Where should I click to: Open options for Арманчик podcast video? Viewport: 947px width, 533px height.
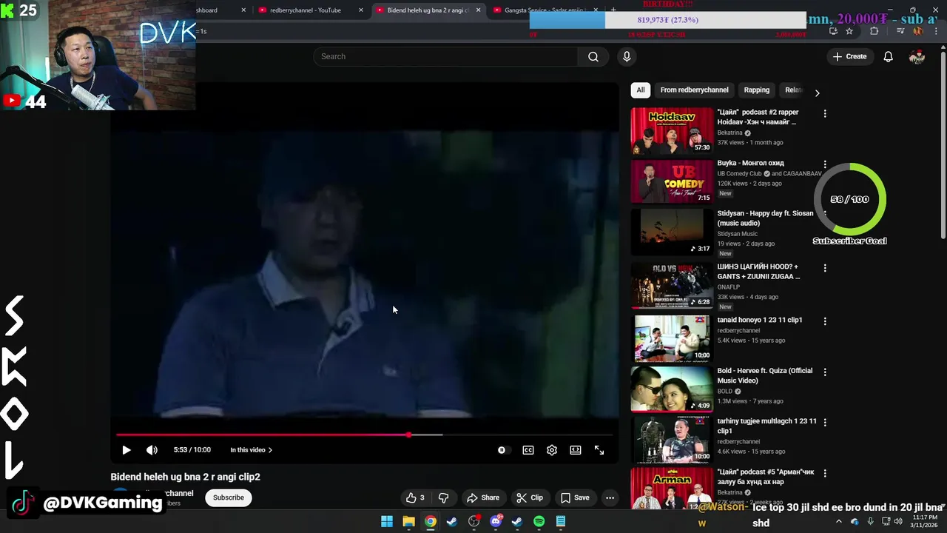pos(825,473)
